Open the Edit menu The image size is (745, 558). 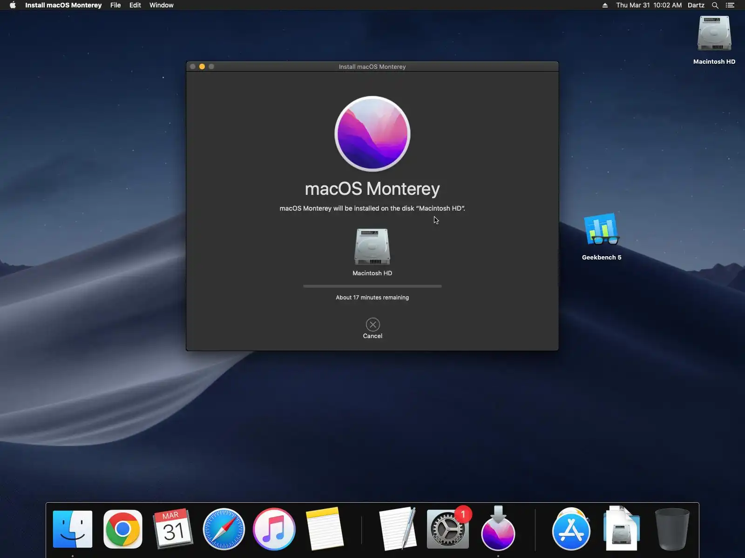[x=135, y=5]
